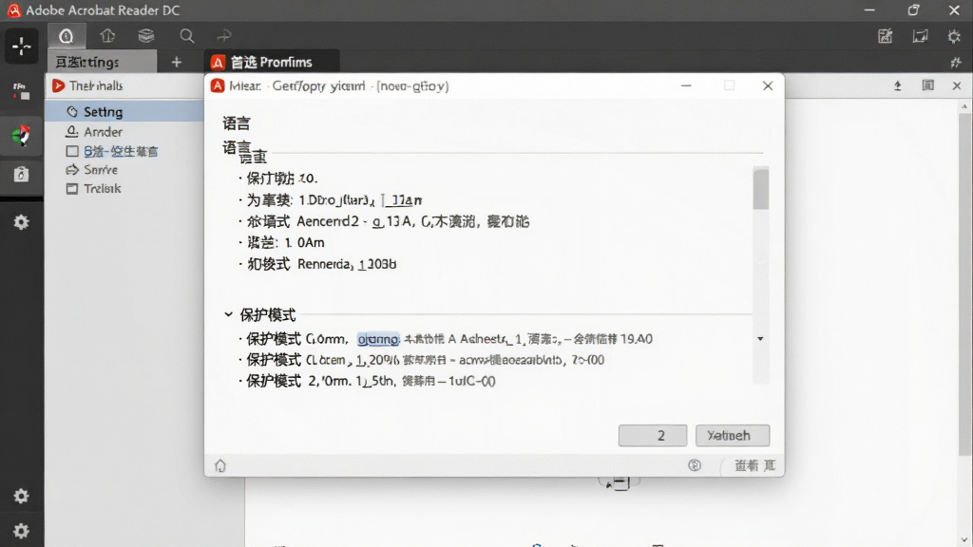Image resolution: width=973 pixels, height=547 pixels.
Task: Switch to the 首选 Promfims tab
Action: point(271,62)
